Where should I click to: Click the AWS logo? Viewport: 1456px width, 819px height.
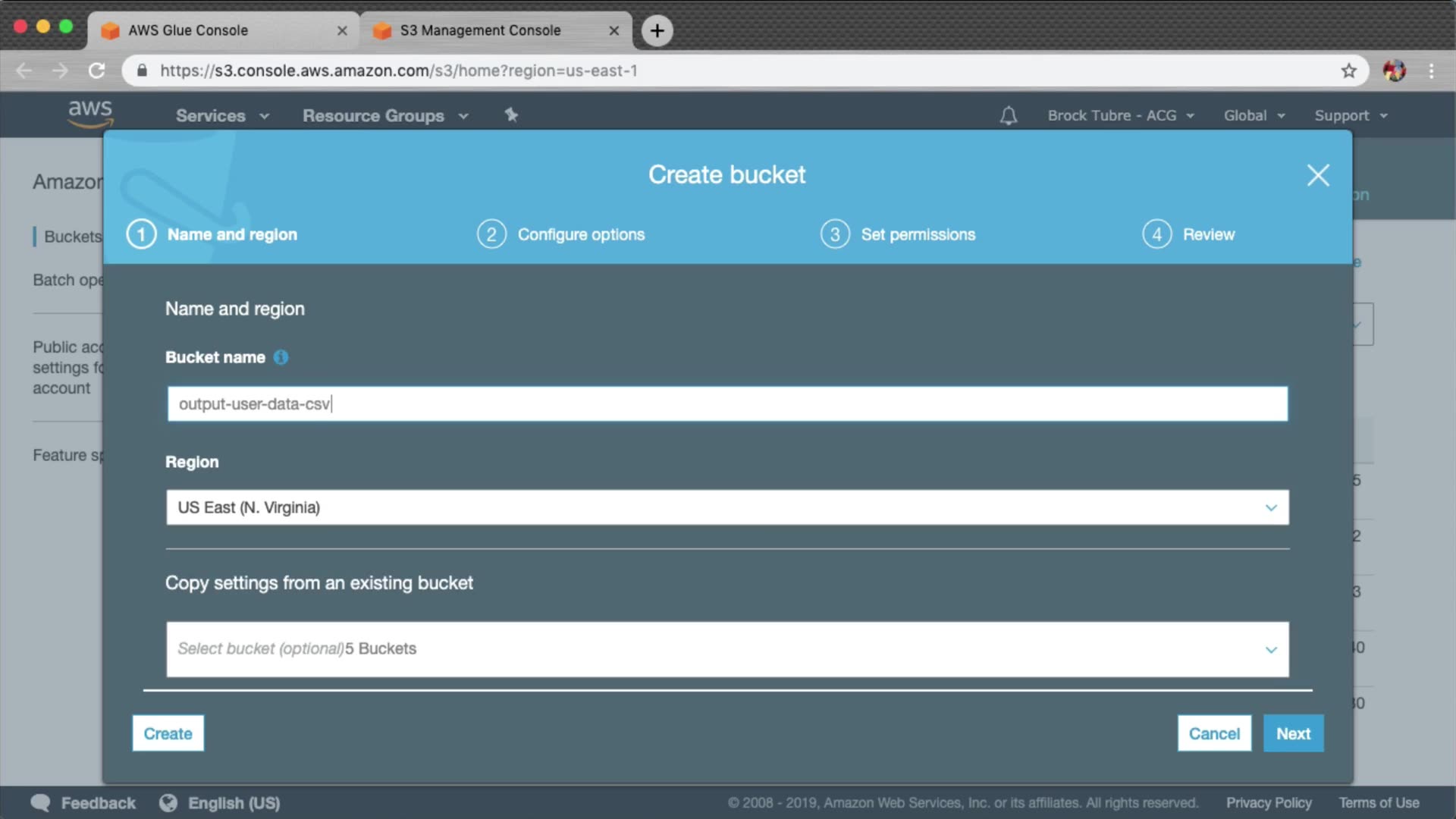90,112
